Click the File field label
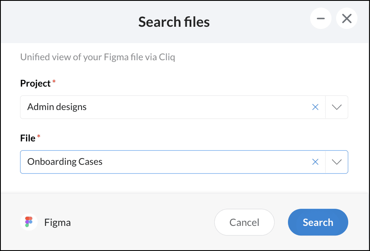The image size is (370, 251). click(28, 138)
